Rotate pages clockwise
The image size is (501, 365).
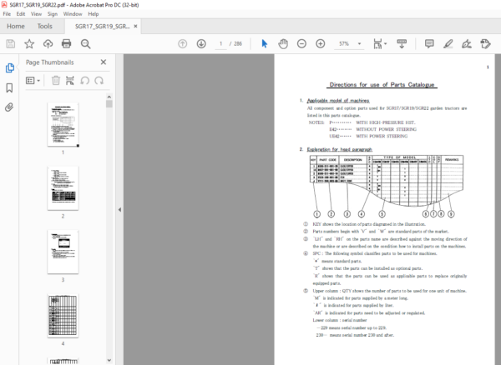click(99, 80)
